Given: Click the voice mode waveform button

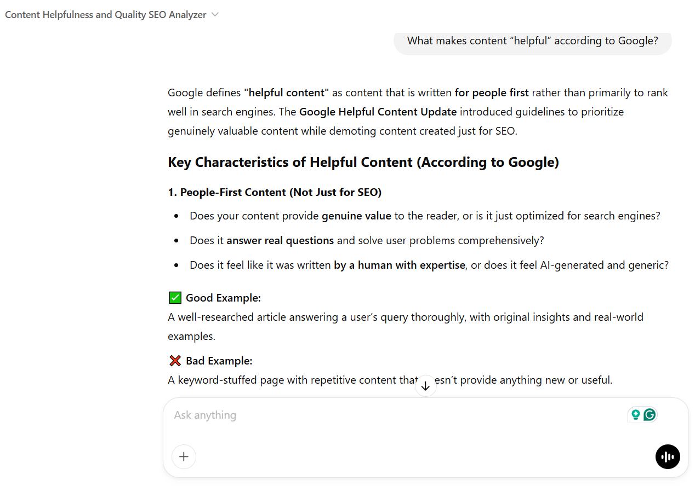Looking at the screenshot, I should 668,457.
